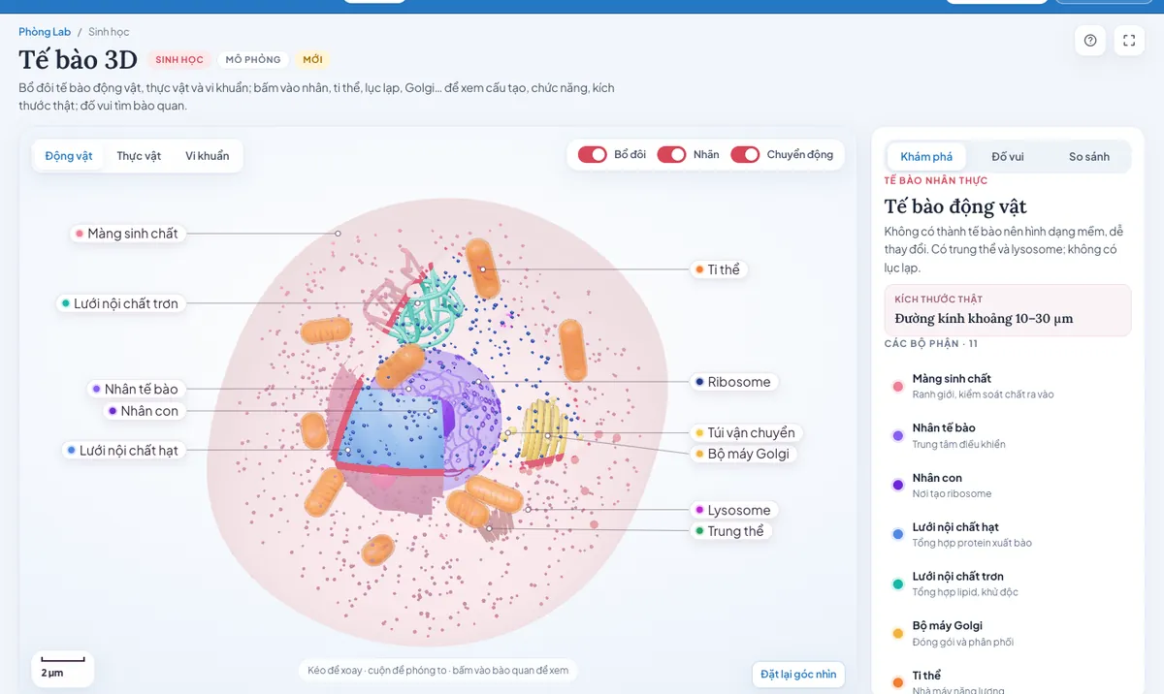1164x694 pixels.
Task: Select Lưới nội chất hạt label in diagram
Action: (x=123, y=451)
